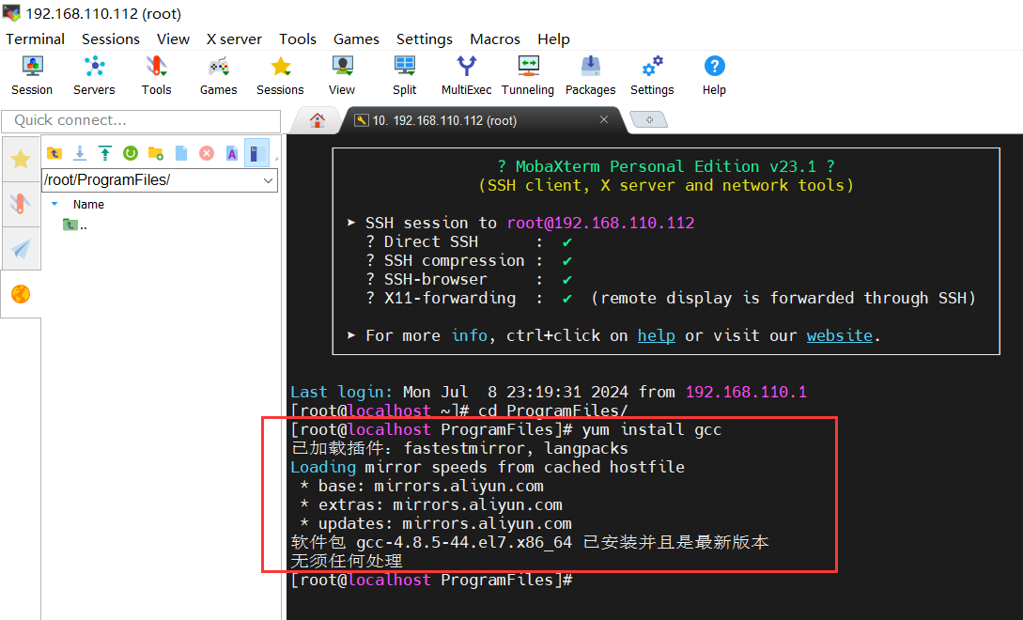Open the Settings gears toolbar icon

point(653,76)
